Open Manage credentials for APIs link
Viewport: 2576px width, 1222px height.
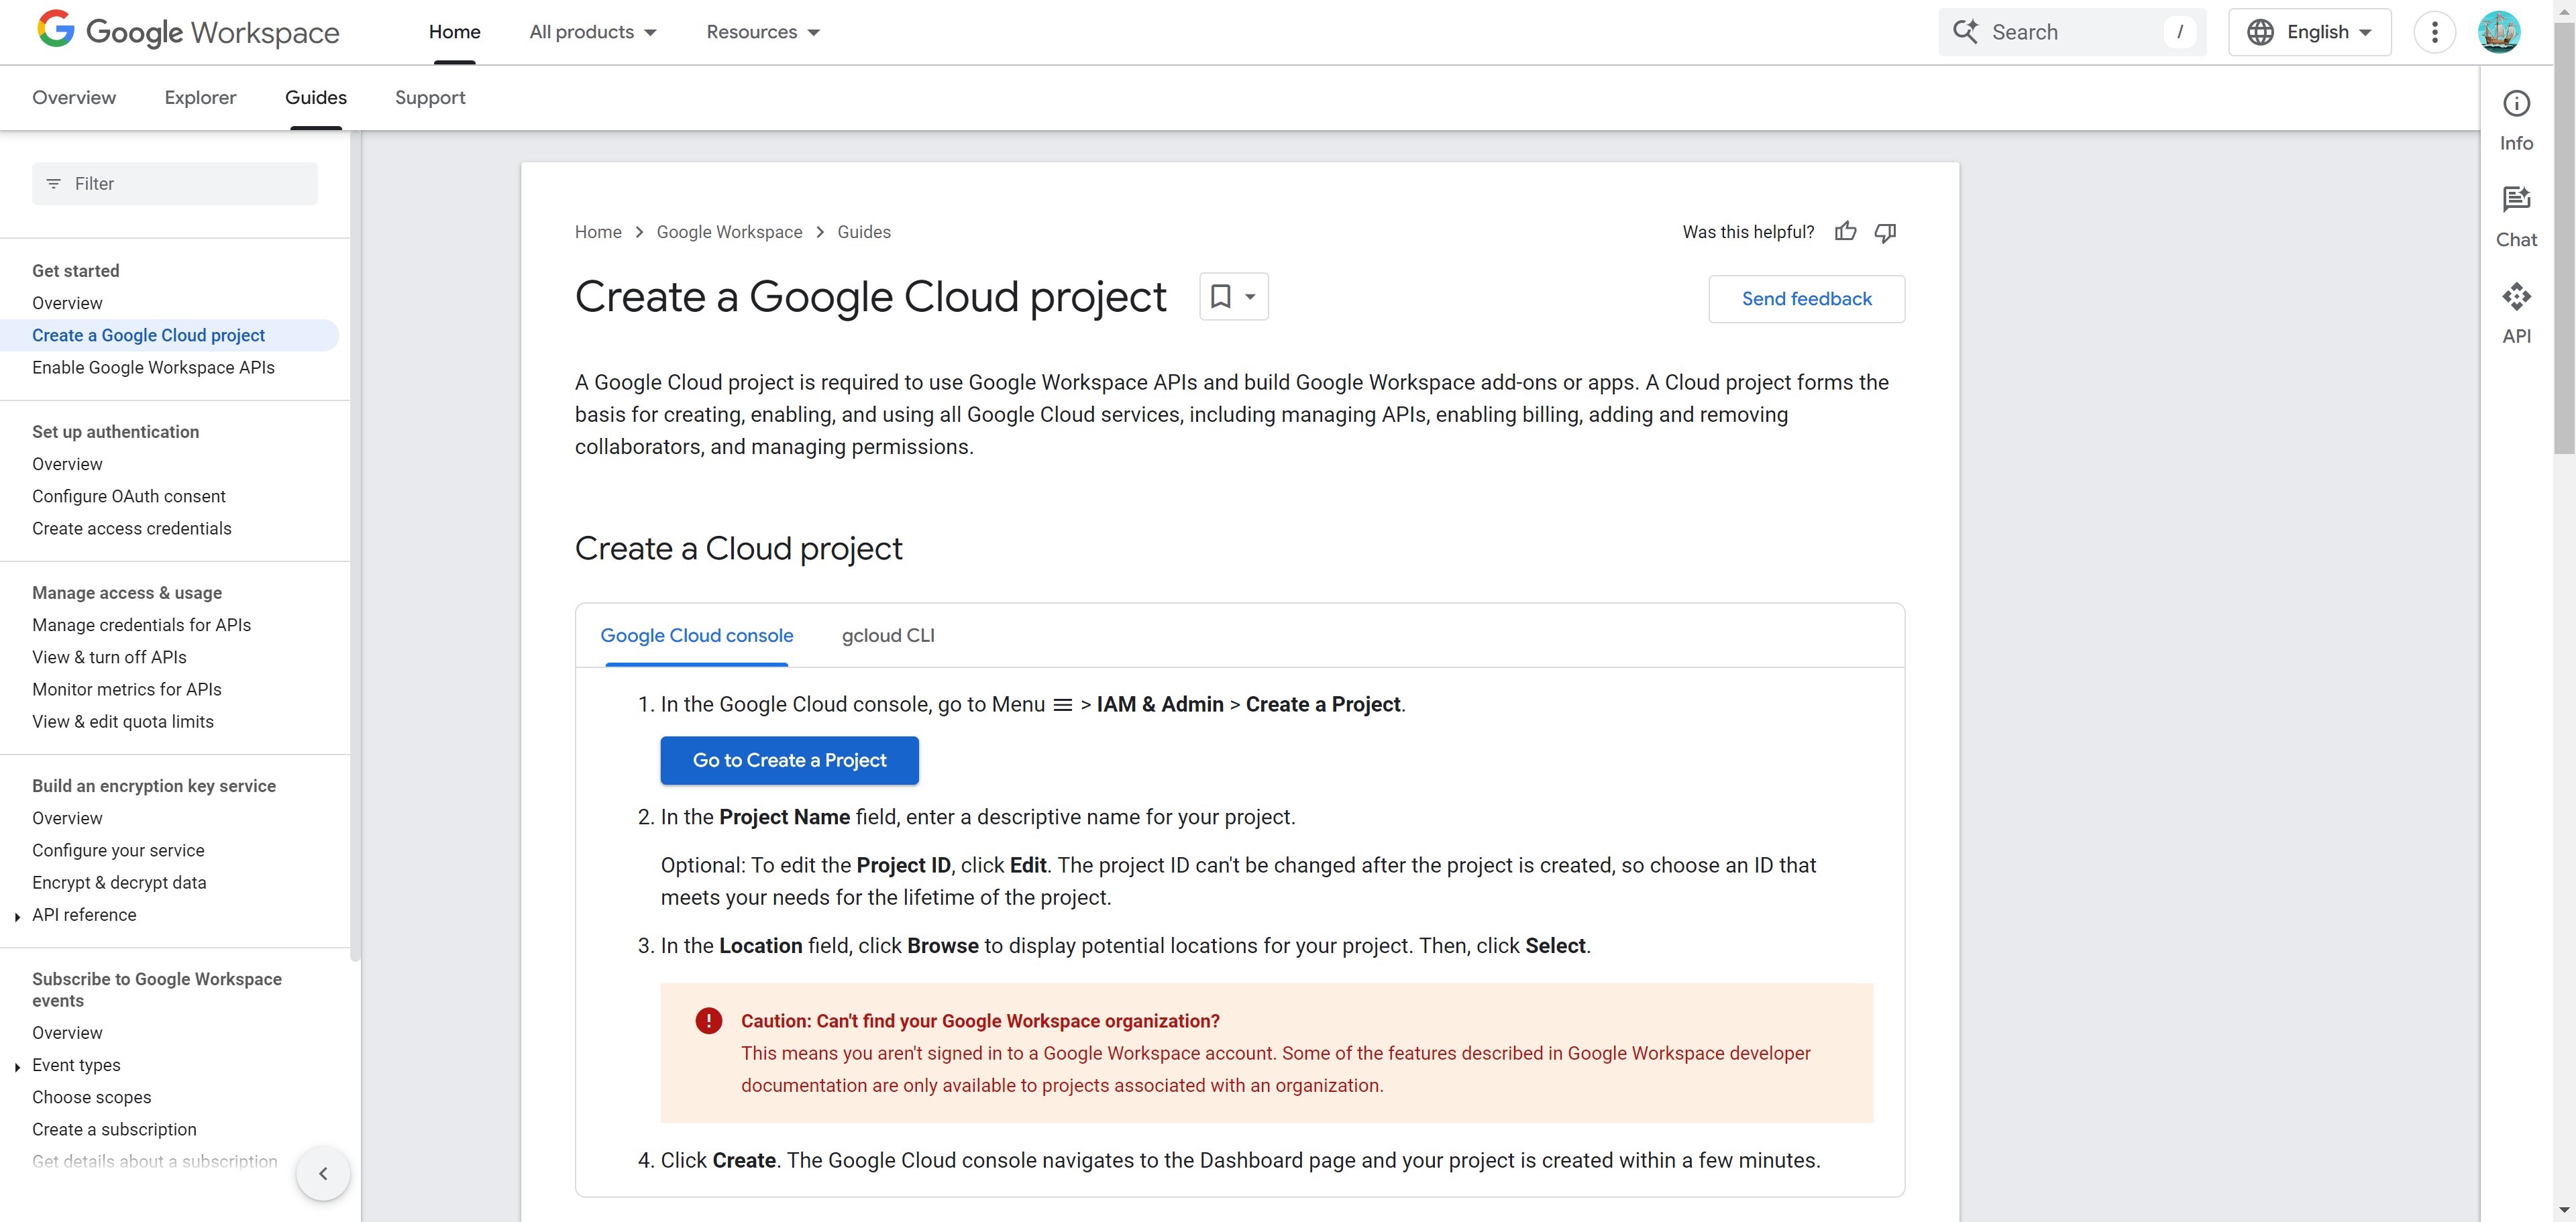(x=142, y=625)
